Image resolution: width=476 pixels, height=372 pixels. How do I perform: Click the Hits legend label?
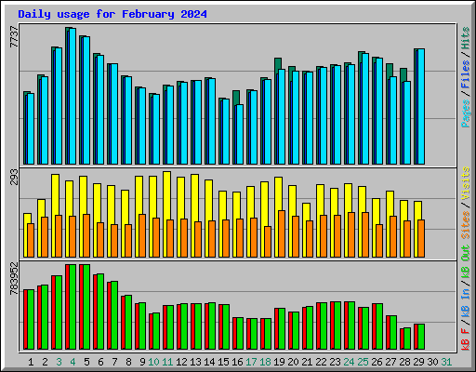(465, 38)
